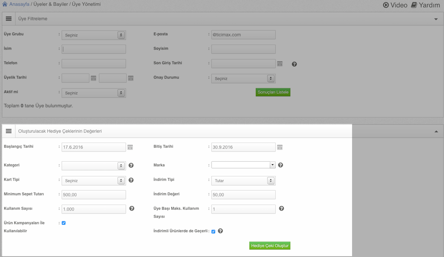Open the Üye Grubu dropdown
This screenshot has width=444, height=257.
pyautogui.click(x=93, y=35)
